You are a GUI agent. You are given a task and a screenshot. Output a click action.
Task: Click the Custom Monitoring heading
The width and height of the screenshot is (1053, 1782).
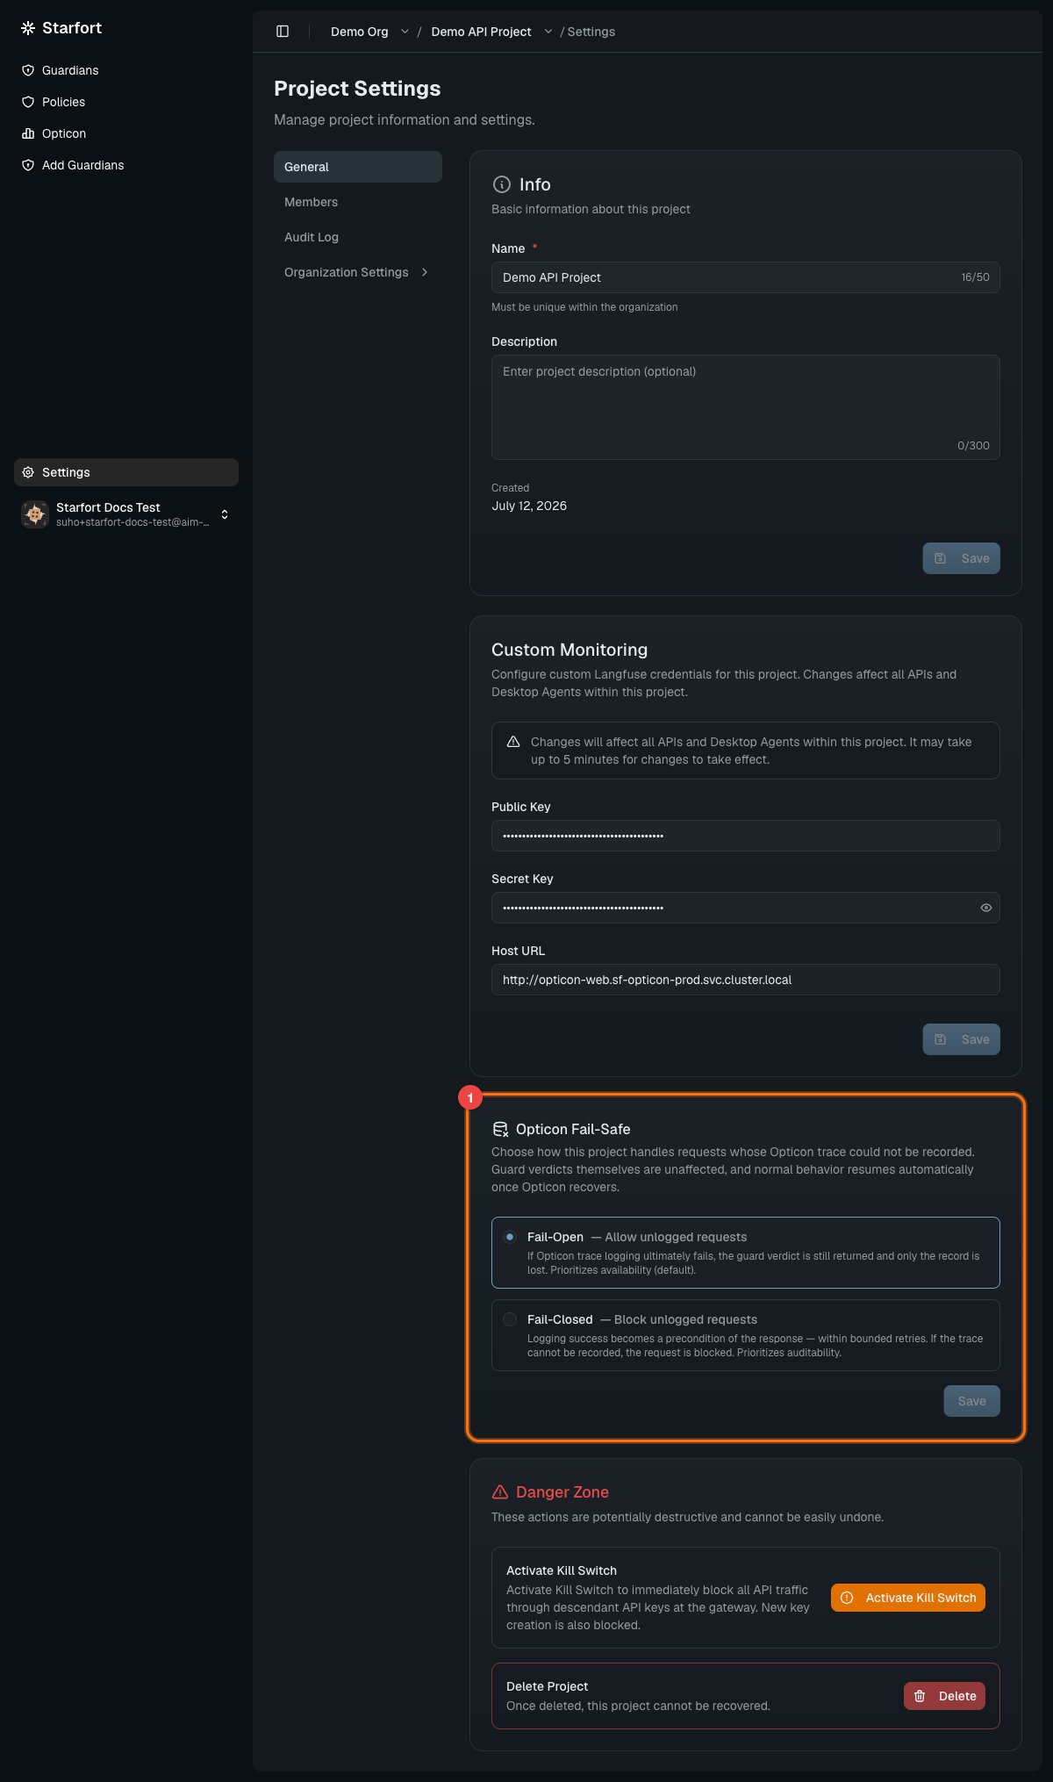pos(569,650)
